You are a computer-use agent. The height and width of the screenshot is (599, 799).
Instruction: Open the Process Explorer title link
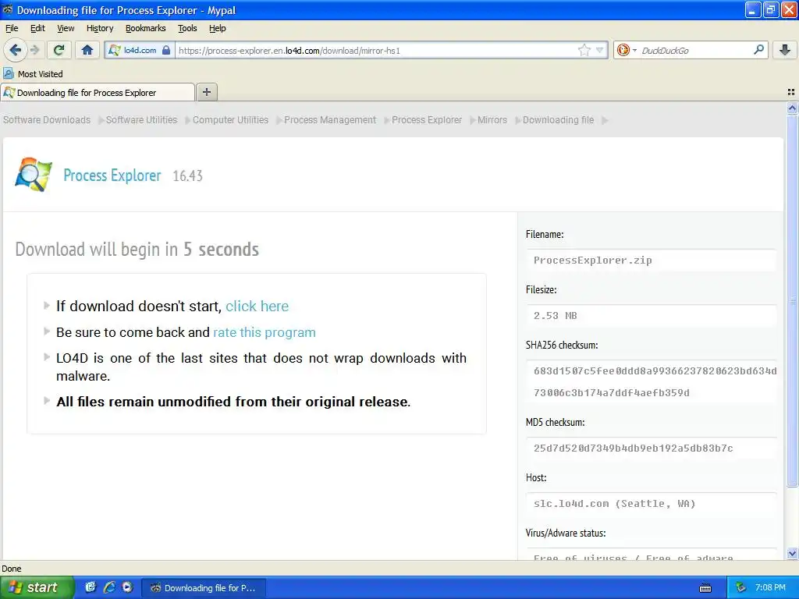pos(112,175)
